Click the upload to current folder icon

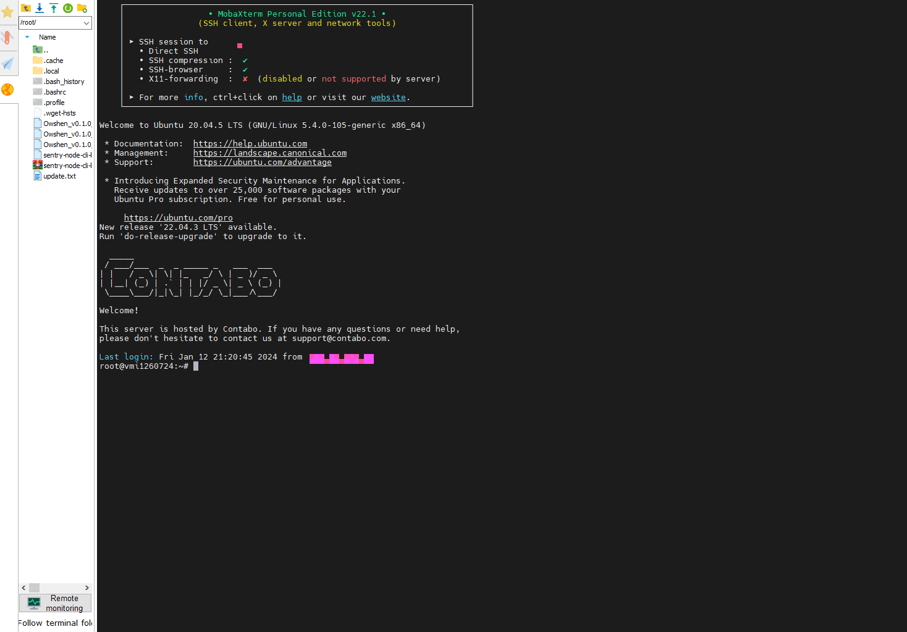pyautogui.click(x=54, y=8)
